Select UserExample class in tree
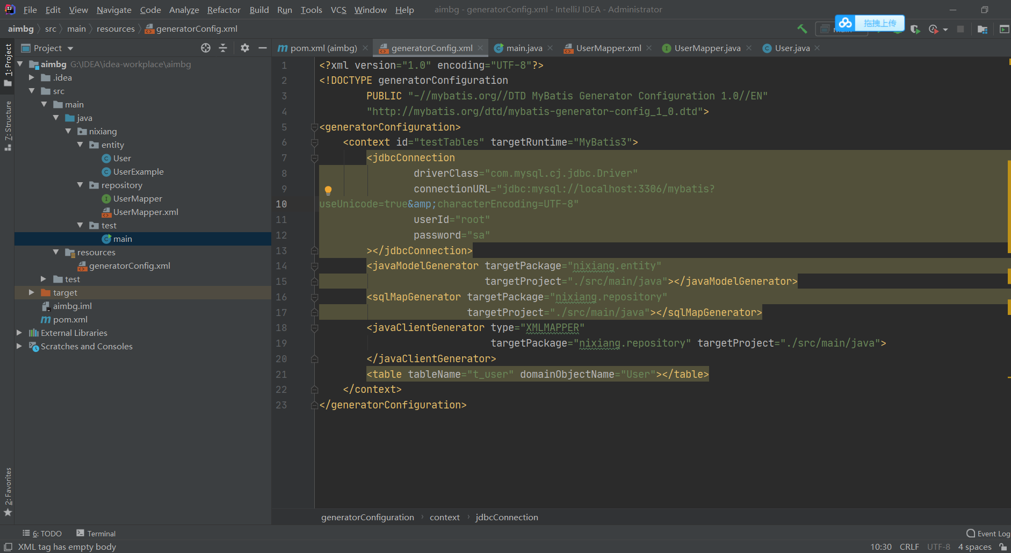This screenshot has height=553, width=1011. pyautogui.click(x=133, y=171)
